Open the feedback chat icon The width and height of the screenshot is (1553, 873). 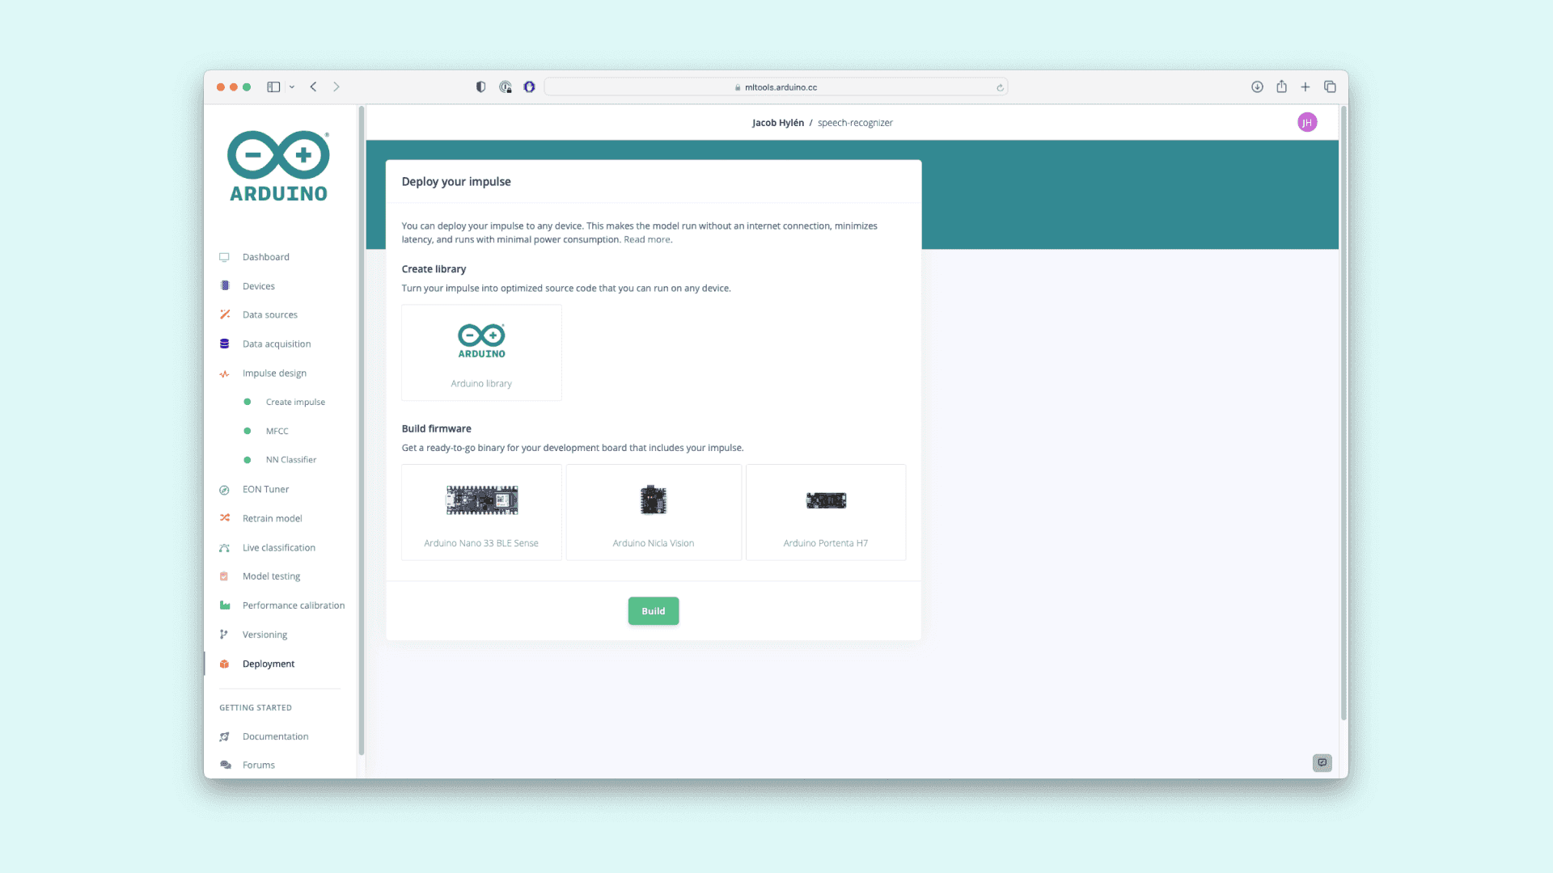1322,762
